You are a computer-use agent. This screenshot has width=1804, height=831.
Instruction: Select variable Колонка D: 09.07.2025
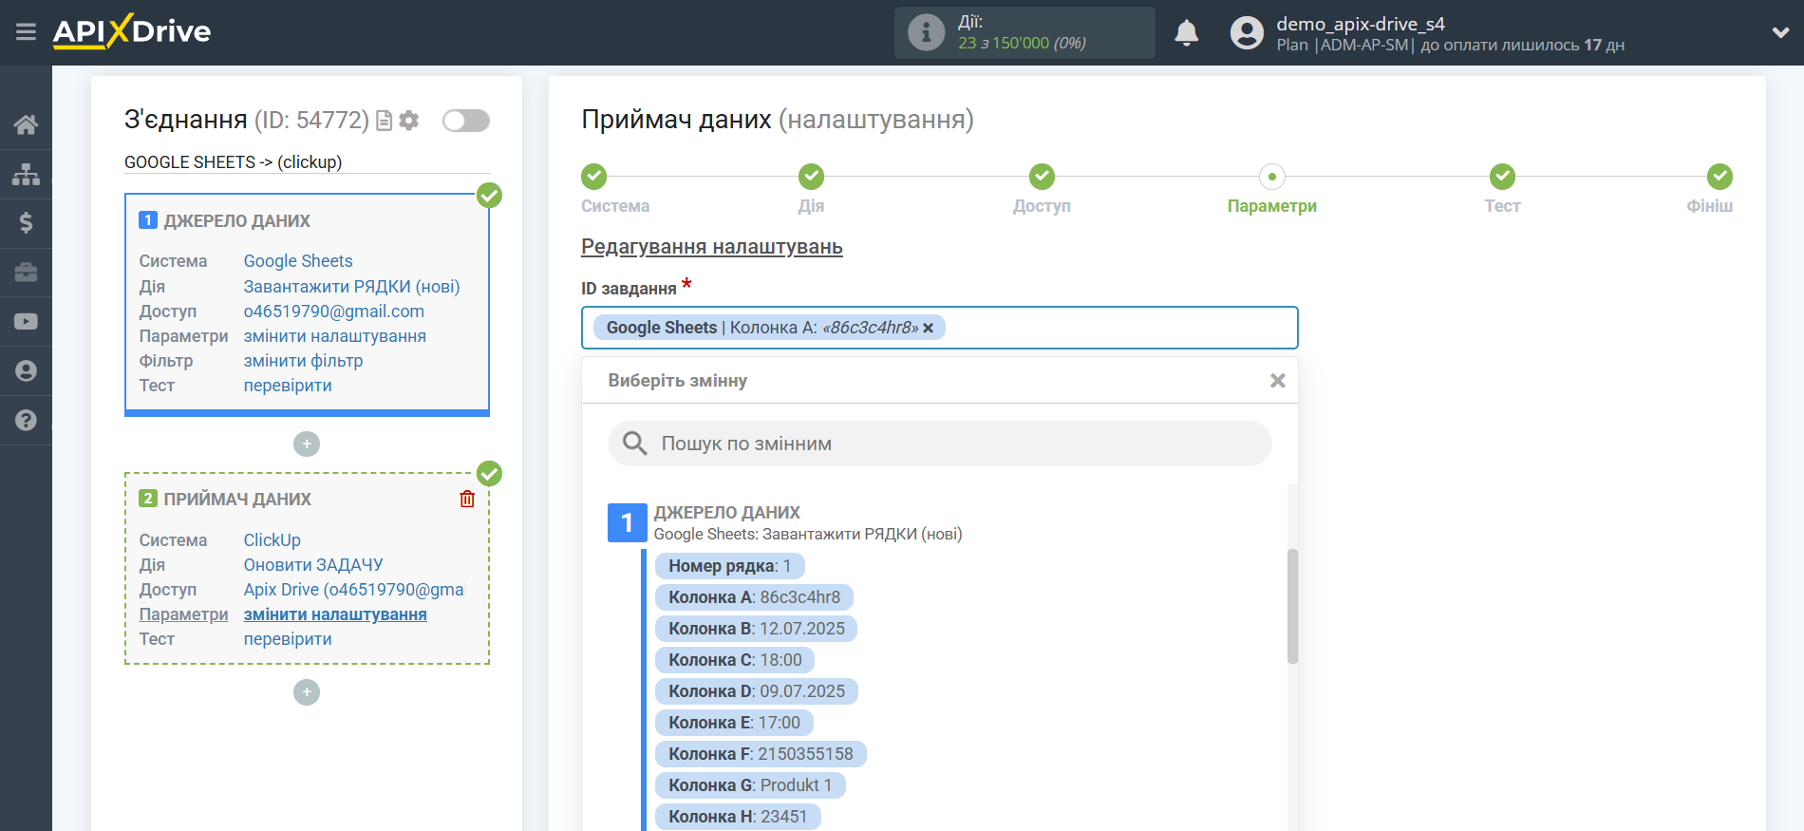click(756, 691)
